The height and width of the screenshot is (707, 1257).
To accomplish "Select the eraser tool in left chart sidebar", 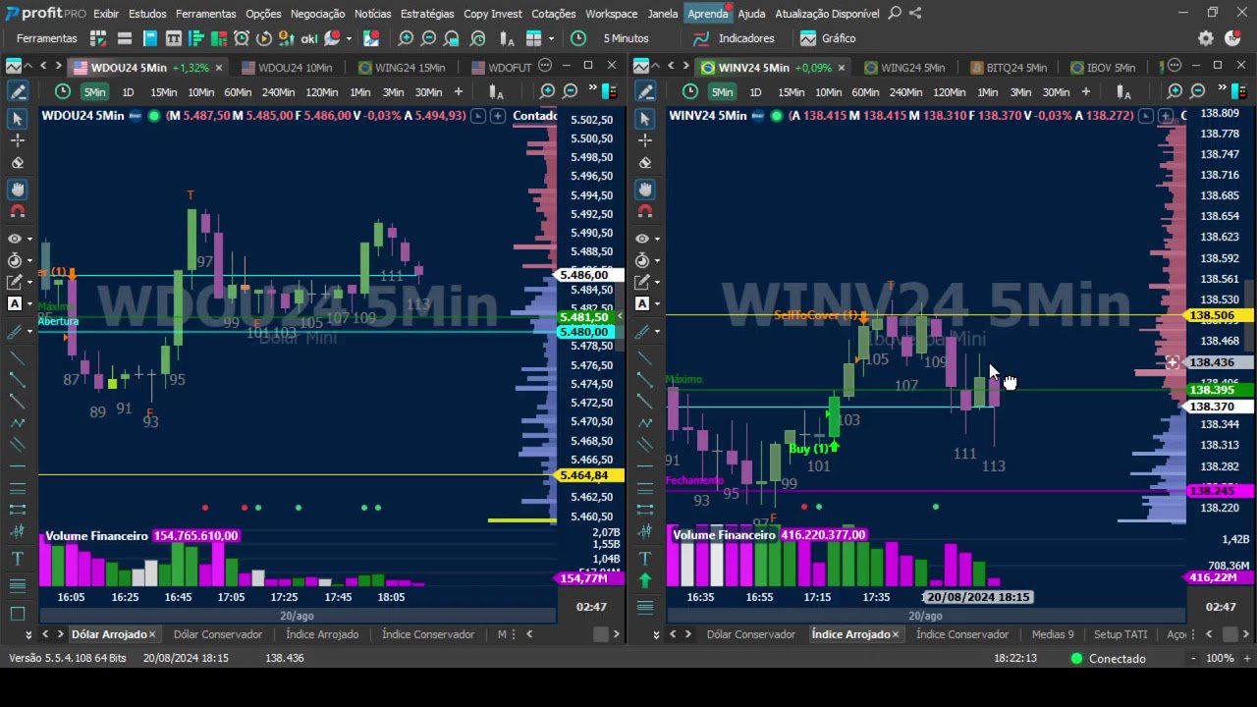I will click(x=17, y=164).
